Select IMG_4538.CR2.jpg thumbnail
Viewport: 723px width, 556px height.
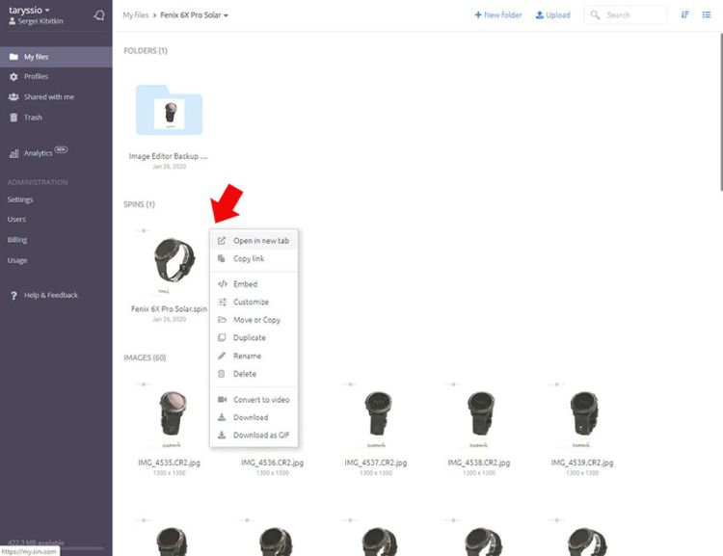click(481, 413)
